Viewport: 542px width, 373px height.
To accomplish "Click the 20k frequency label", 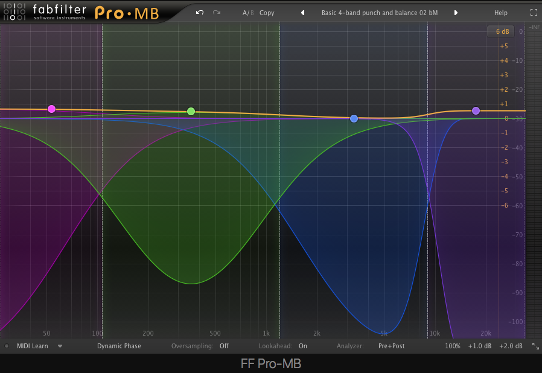I will point(486,333).
